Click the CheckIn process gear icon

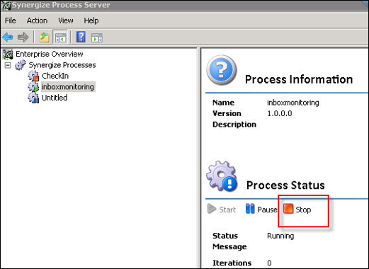[x=33, y=76]
